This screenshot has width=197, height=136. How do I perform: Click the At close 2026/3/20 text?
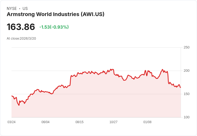pyautogui.click(x=21, y=39)
